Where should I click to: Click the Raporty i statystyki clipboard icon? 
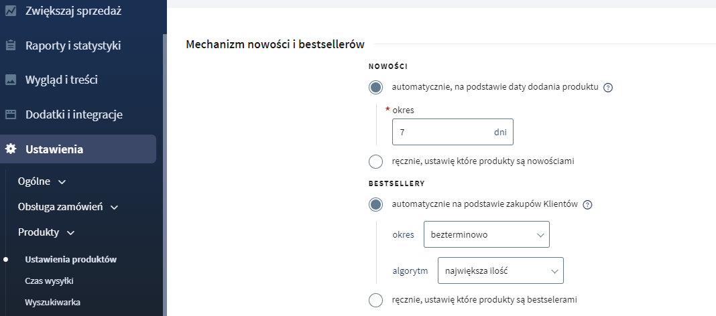click(11, 46)
